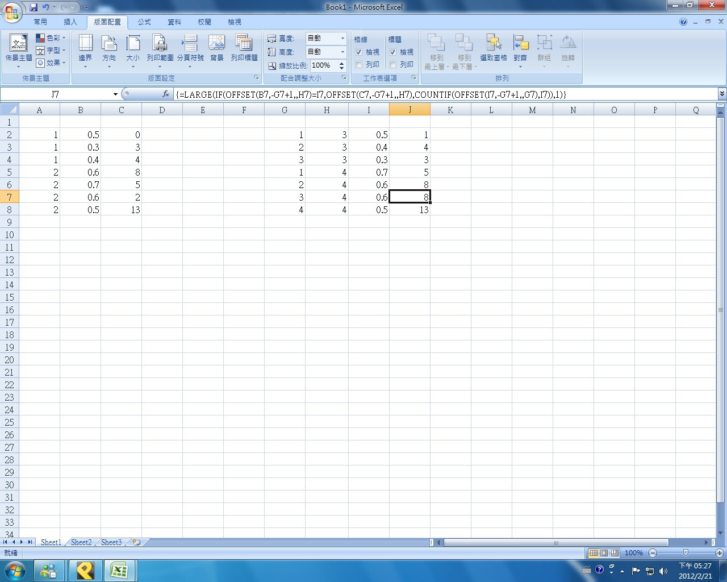Enable the 格線 列印 (Gridlines Print) checkbox
The image size is (727, 582).
[x=359, y=65]
